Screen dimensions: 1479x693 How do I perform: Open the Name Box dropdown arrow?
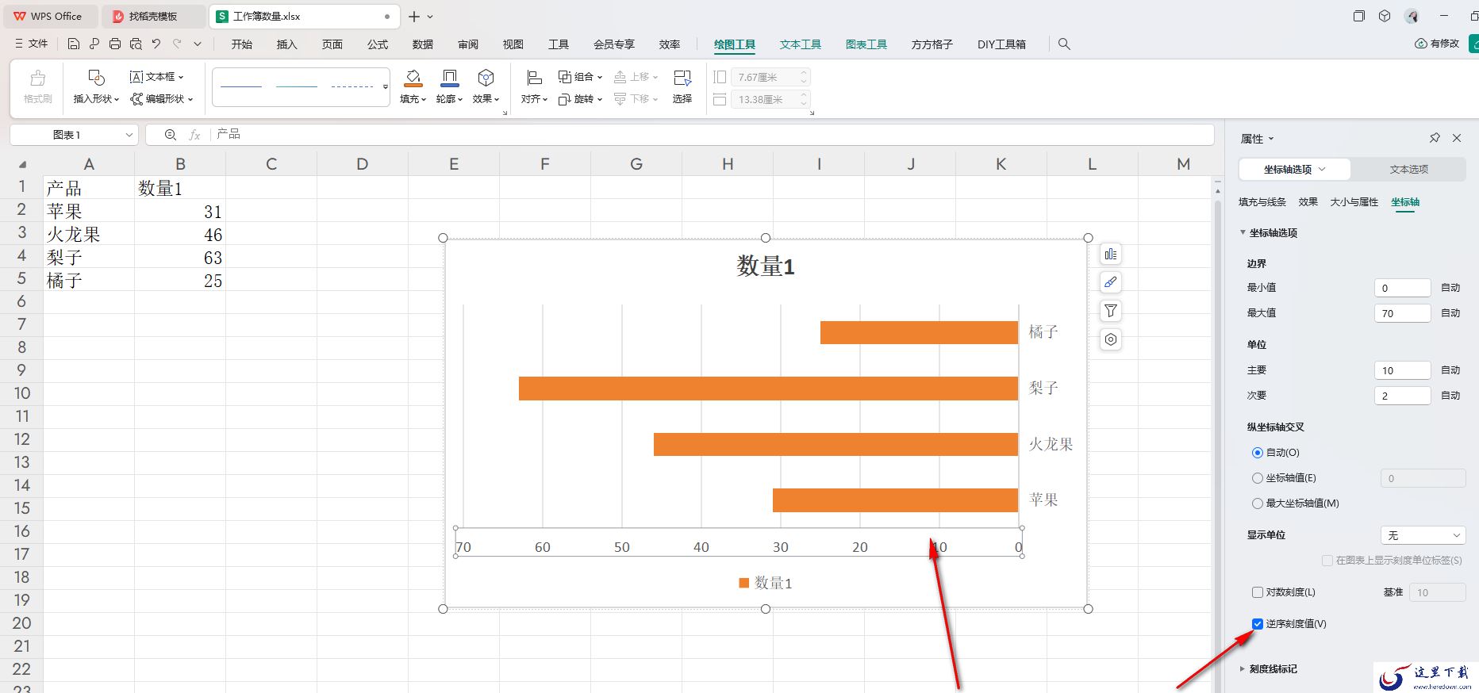coord(129,135)
